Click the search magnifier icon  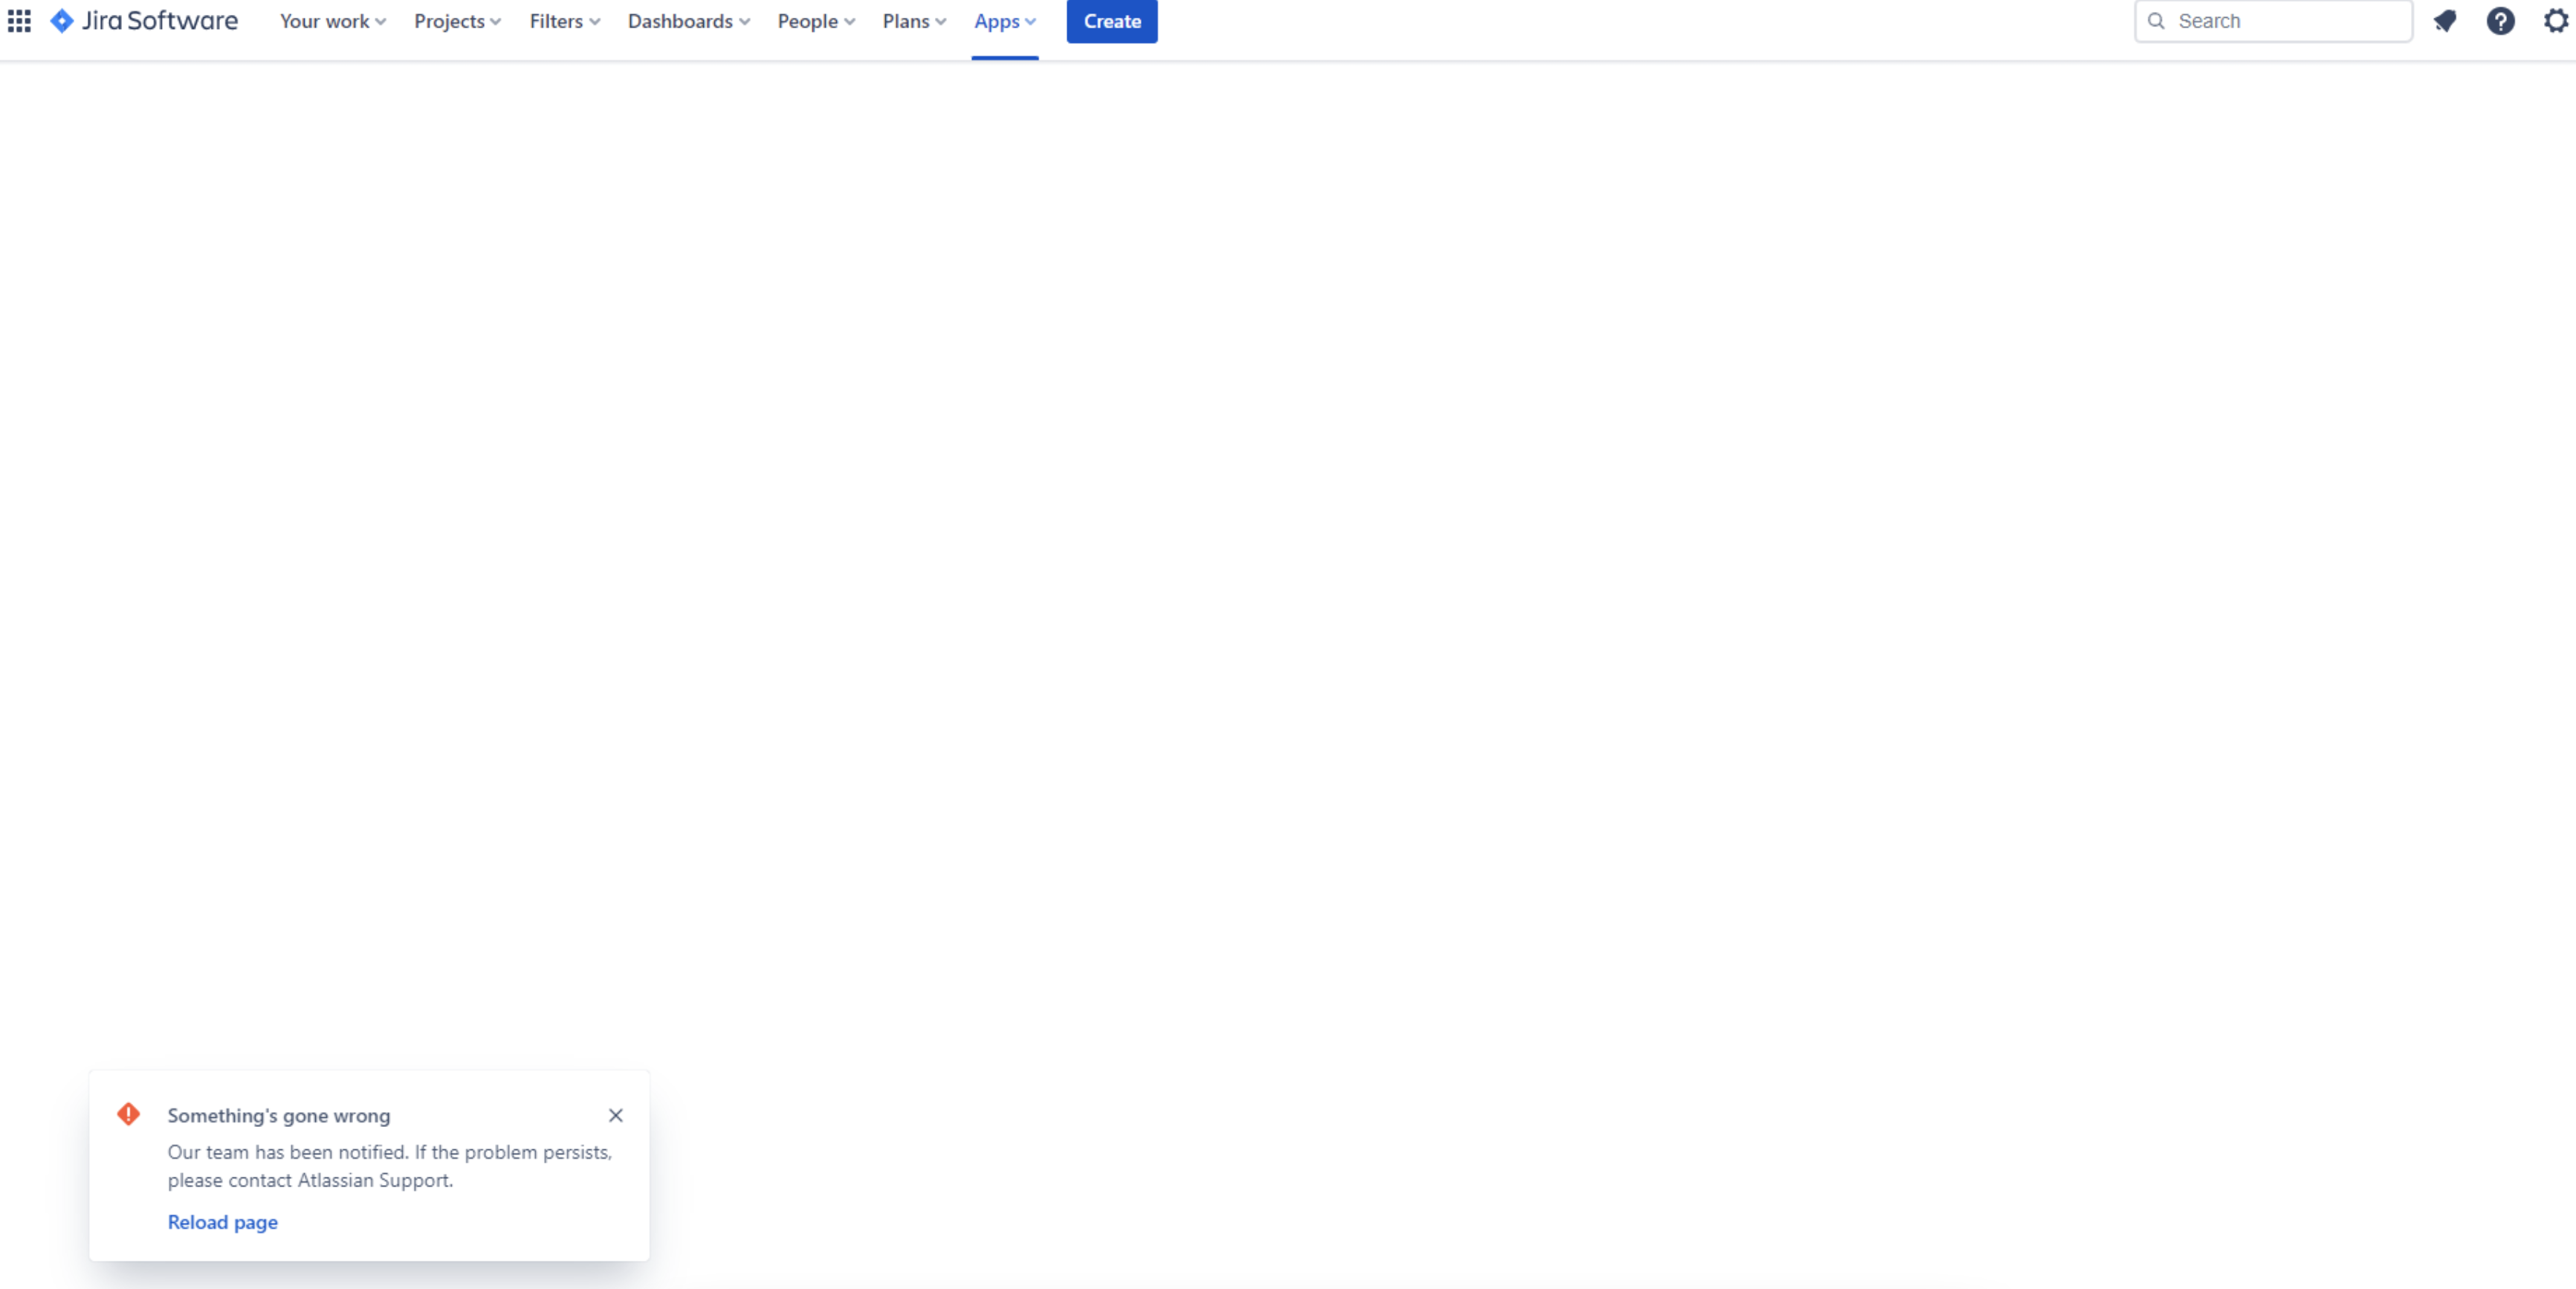[x=2156, y=21]
